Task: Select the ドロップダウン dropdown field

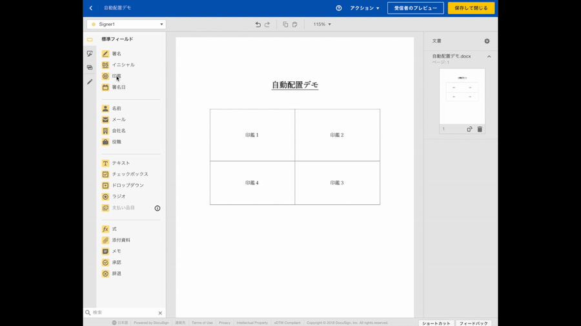Action: tap(123, 185)
